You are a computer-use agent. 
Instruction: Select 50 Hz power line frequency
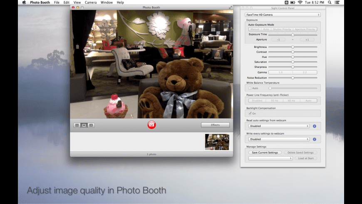coord(274,101)
